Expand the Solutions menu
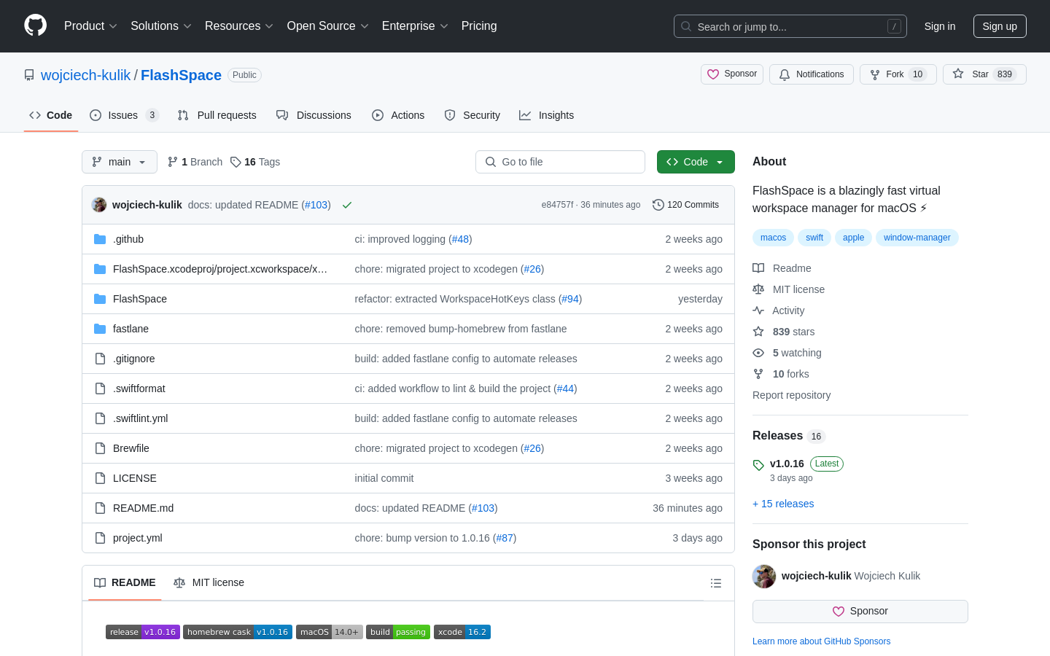 pos(161,26)
